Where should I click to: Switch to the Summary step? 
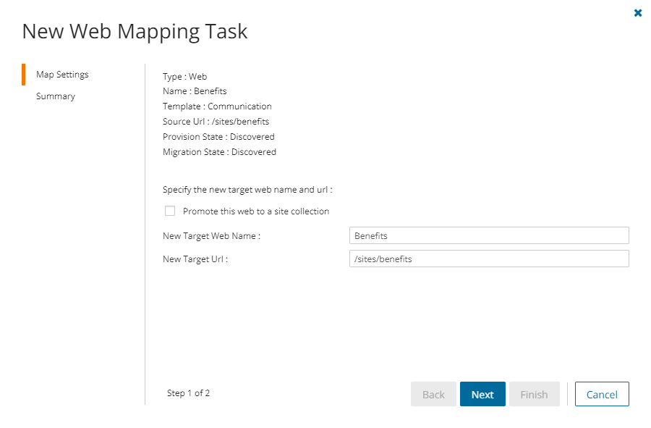coord(56,96)
